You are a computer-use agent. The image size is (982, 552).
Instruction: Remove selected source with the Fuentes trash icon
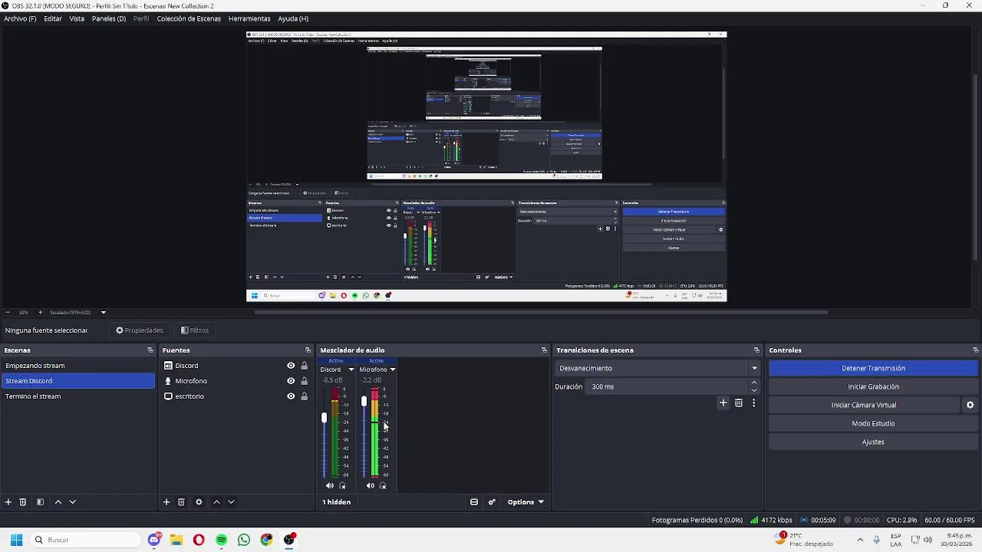click(x=181, y=502)
